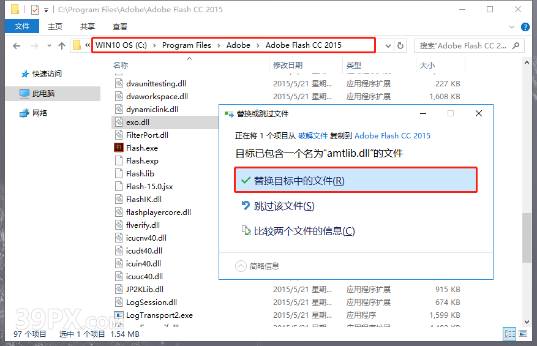The height and width of the screenshot is (346, 537).
Task: Select the dynamiclink.dll file icon
Action: [x=119, y=109]
